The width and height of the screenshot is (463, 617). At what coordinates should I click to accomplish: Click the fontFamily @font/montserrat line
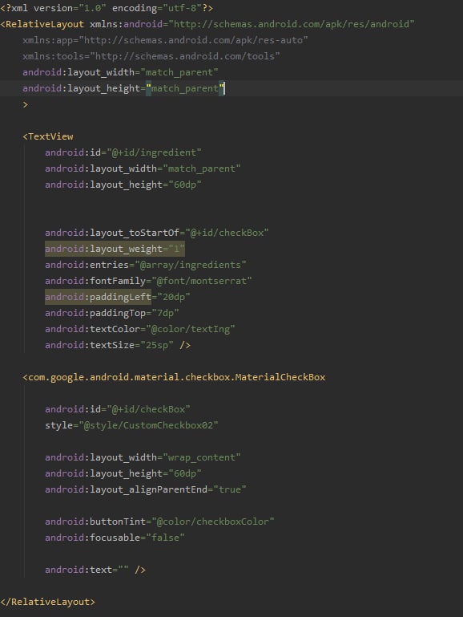[148, 281]
